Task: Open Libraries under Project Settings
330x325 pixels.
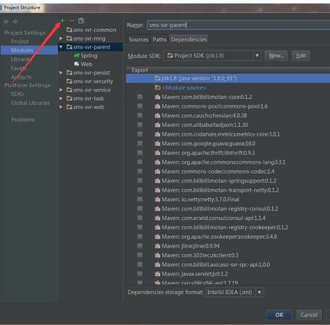Action: 21,59
